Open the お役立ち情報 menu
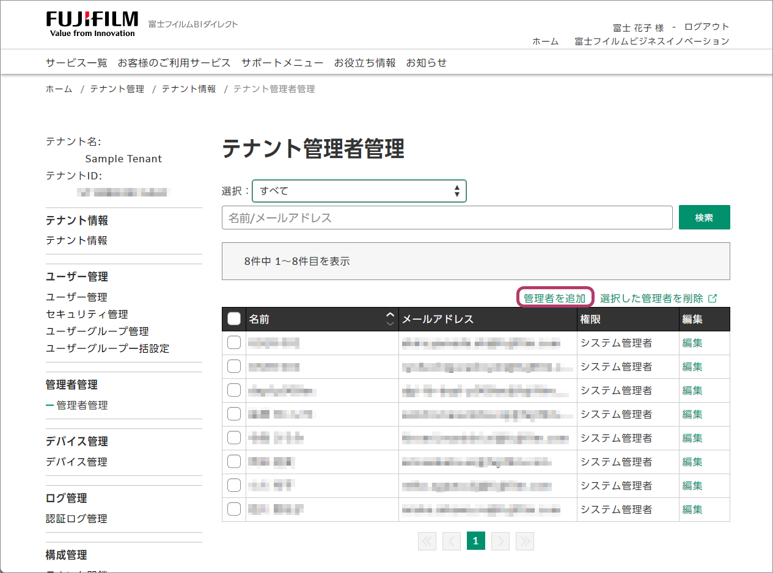773x573 pixels. (x=365, y=63)
